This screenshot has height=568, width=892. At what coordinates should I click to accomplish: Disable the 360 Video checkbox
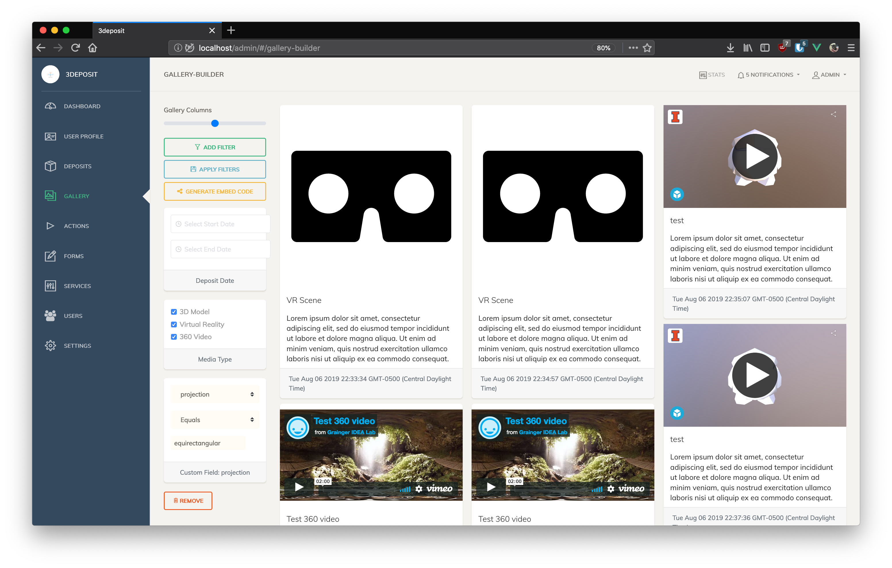click(174, 337)
